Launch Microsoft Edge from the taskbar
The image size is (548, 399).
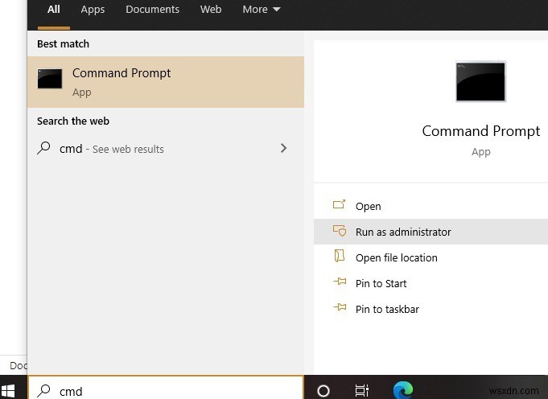coord(402,390)
